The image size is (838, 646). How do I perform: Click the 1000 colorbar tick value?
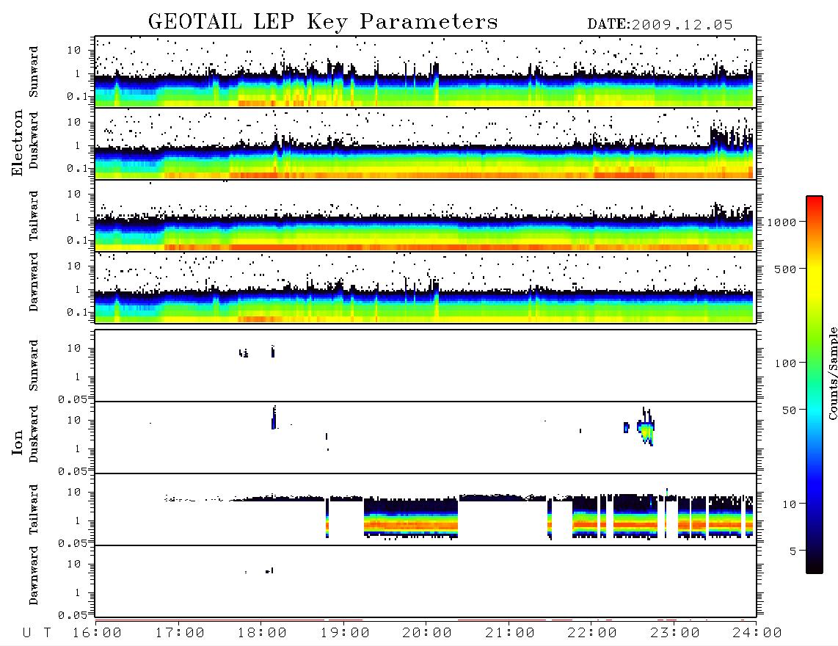tap(781, 222)
